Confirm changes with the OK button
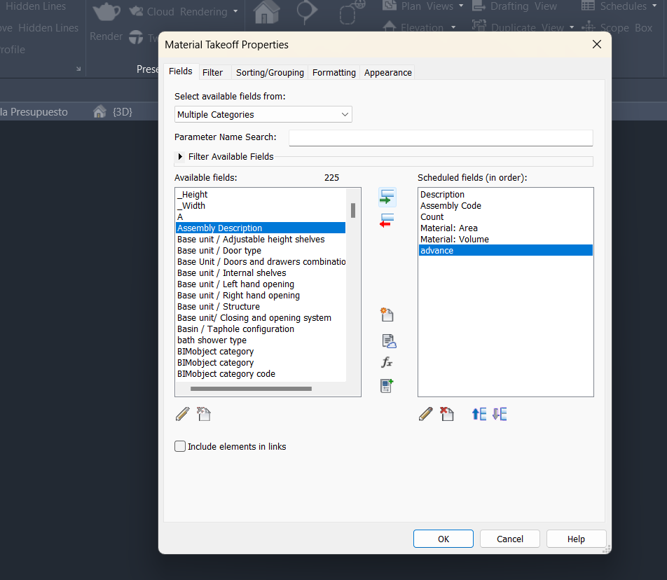Screen dimensions: 667x580 pos(443,539)
